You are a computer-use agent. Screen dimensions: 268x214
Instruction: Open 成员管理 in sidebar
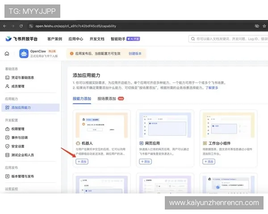(x=18, y=86)
